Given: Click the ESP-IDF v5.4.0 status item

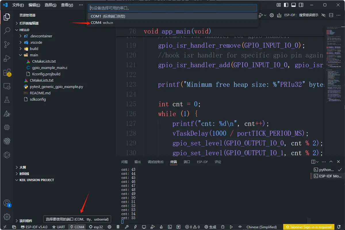Looking at the screenshot, I should tap(34, 227).
